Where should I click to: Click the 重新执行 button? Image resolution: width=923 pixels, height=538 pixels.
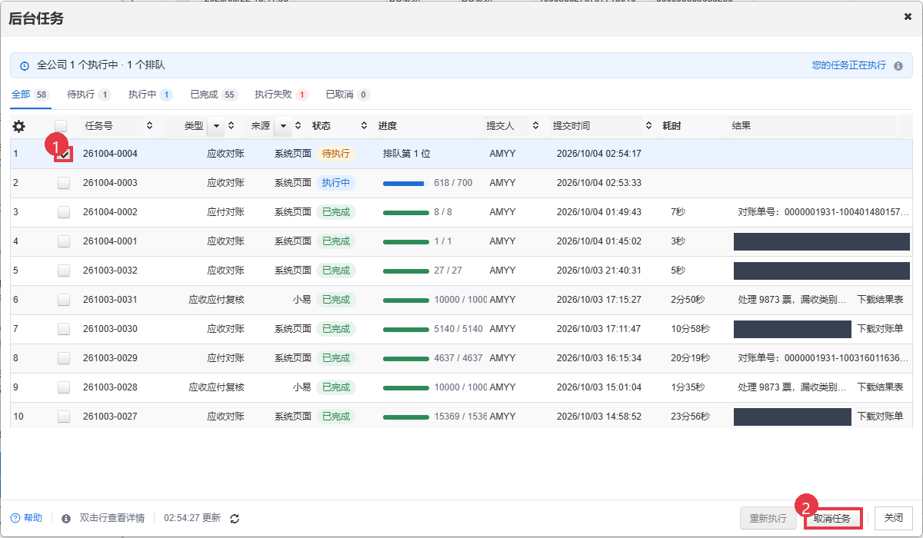(768, 519)
